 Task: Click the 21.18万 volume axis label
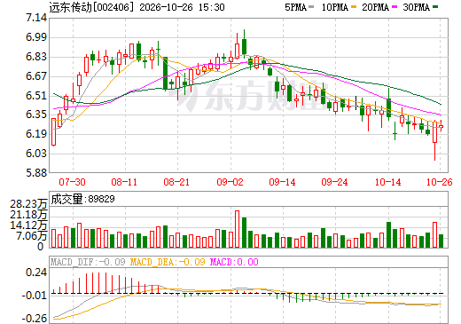click(x=28, y=215)
